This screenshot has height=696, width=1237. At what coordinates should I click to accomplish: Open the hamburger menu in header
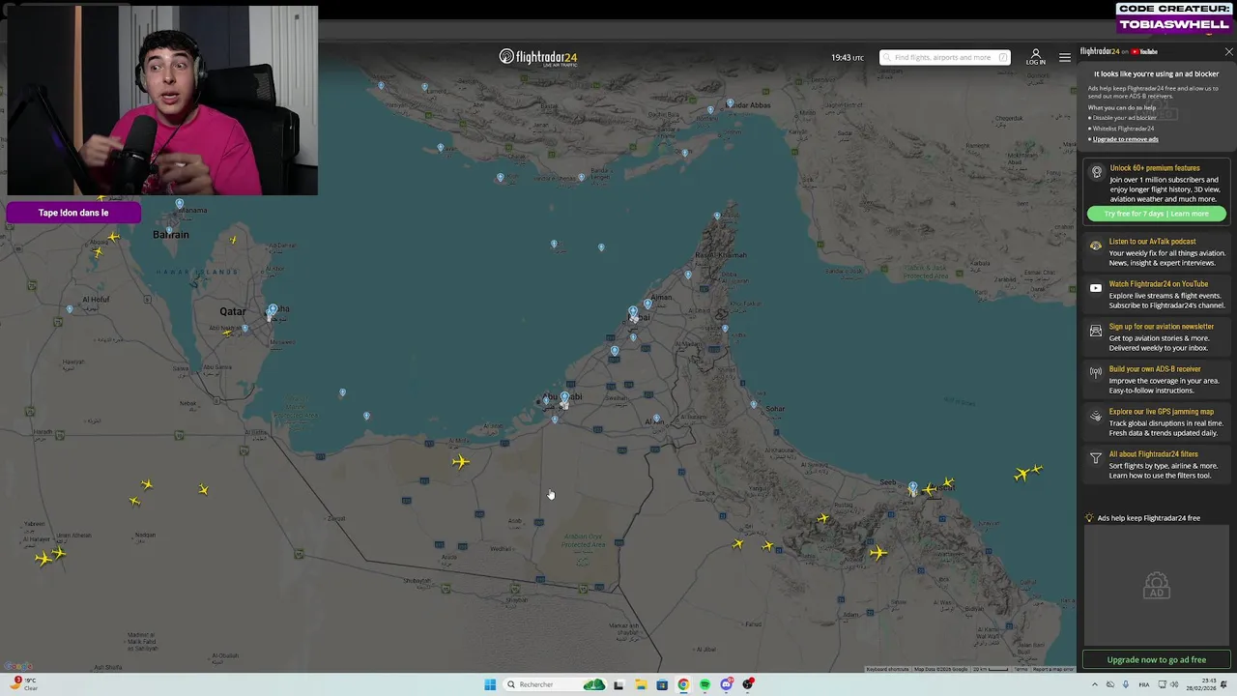click(x=1064, y=57)
